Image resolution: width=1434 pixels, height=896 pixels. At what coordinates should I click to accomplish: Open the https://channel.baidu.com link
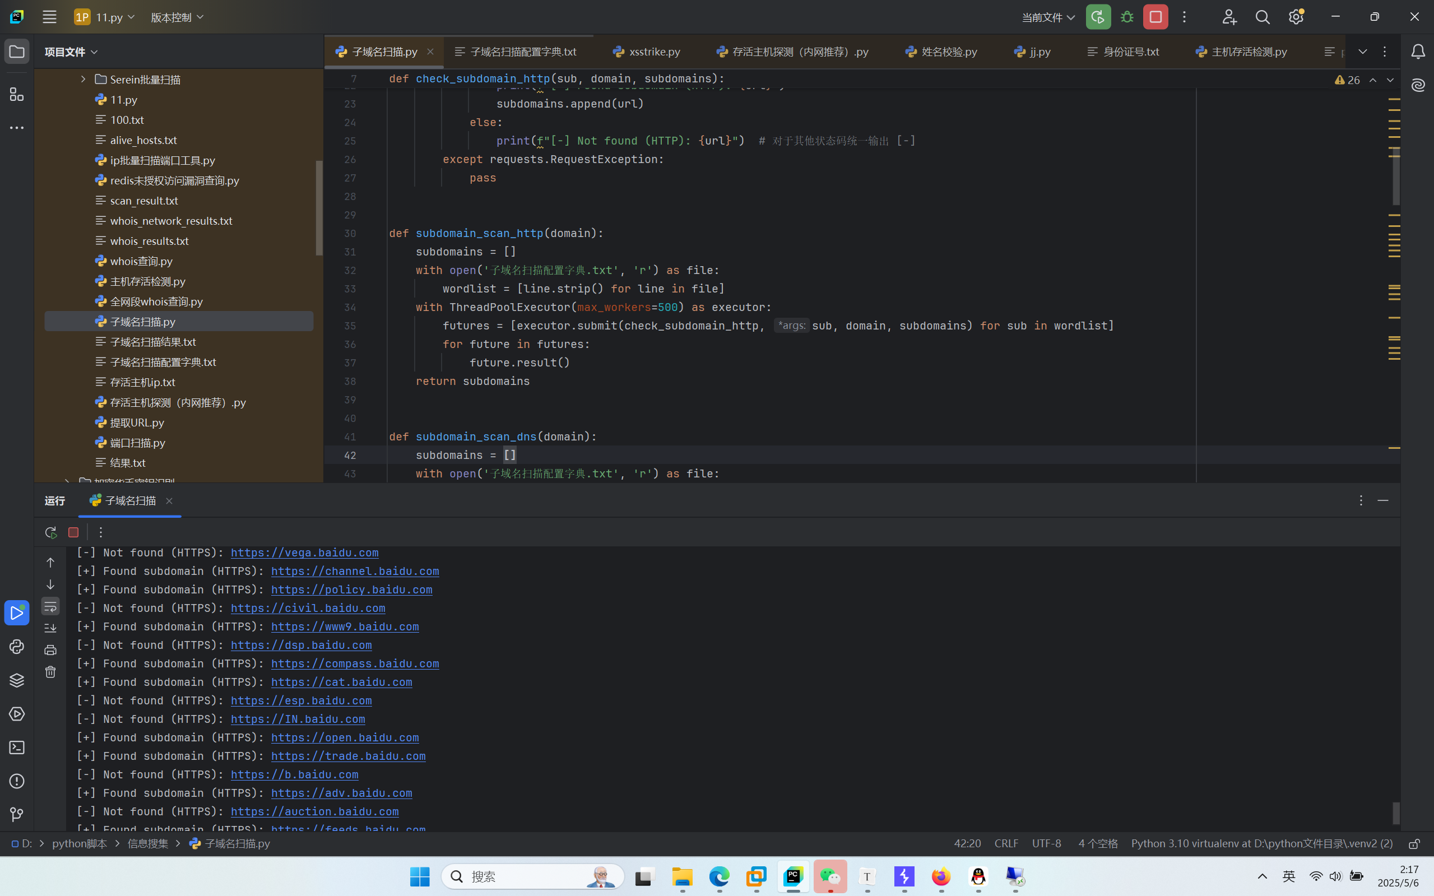coord(354,571)
